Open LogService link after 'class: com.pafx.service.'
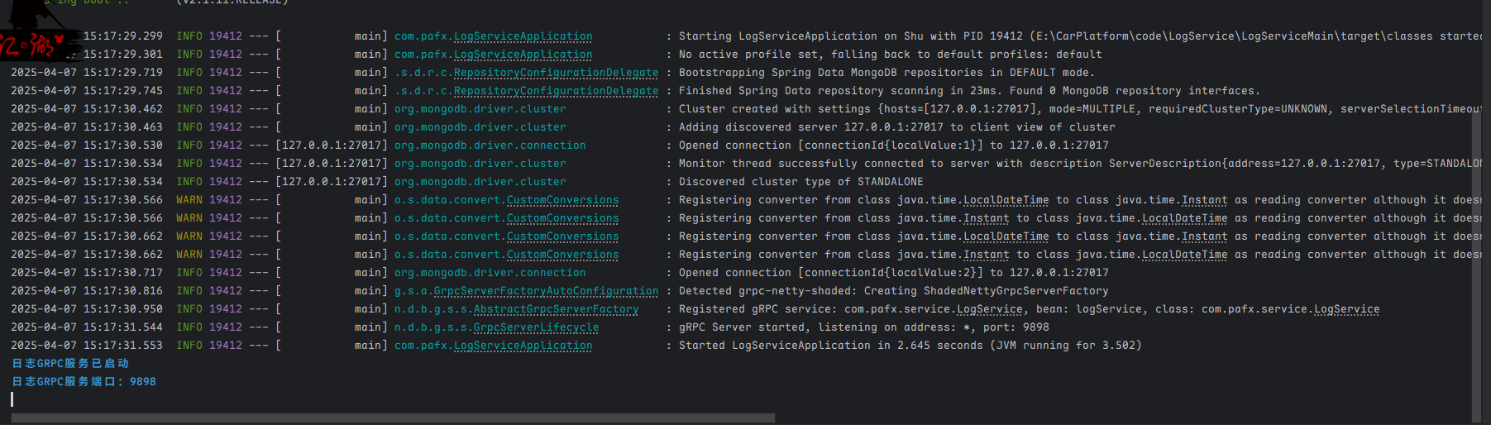Screen dimensions: 1491x425 1346,309
